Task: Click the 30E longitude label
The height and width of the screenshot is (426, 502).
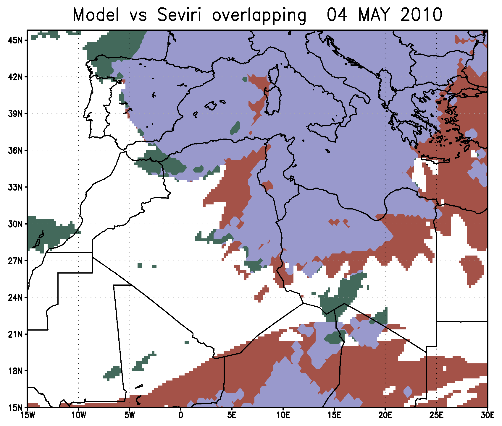Action: click(487, 415)
